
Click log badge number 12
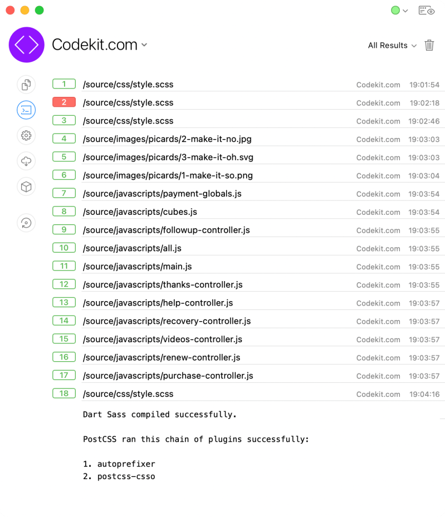pos(64,284)
